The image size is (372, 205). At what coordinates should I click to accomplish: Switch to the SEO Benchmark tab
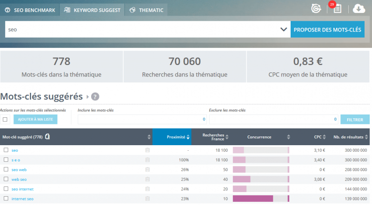click(x=30, y=10)
